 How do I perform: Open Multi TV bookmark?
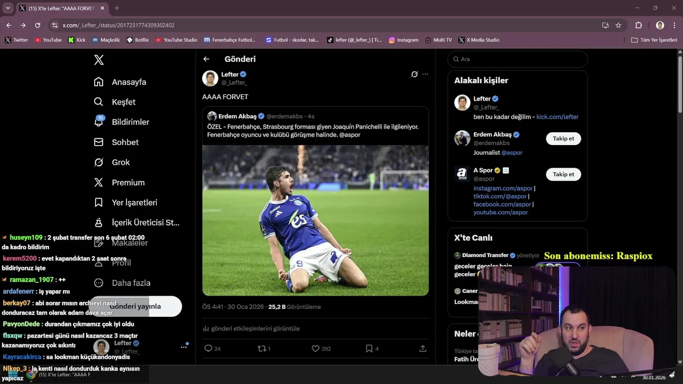point(438,40)
